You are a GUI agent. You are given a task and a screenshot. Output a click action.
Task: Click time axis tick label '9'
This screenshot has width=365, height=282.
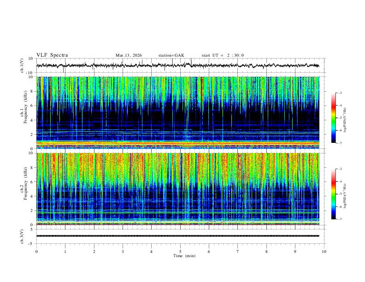[x=295, y=252]
